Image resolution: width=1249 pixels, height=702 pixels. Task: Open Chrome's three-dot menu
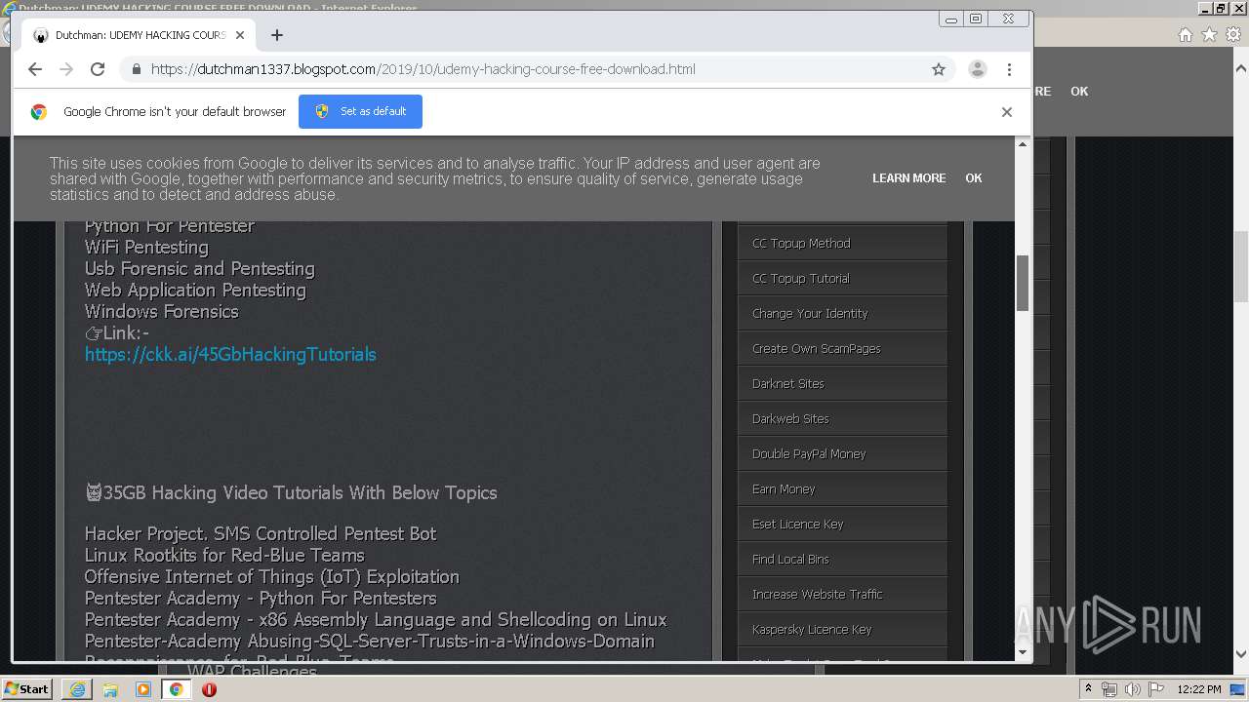[x=1009, y=69]
